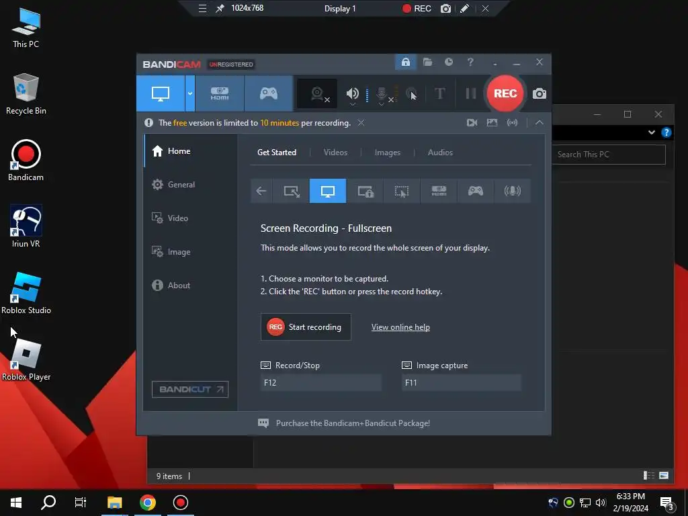Select HDMI mode icon in mode row
This screenshot has width=688, height=516.
[x=439, y=191]
